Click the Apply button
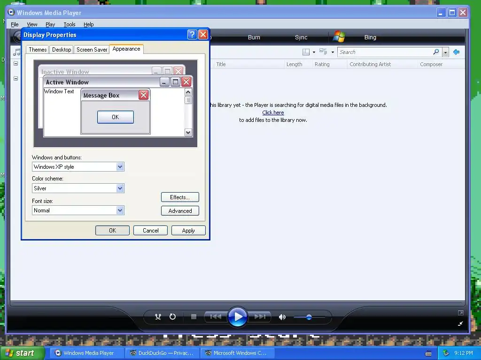This screenshot has height=360, width=481. coord(188,231)
